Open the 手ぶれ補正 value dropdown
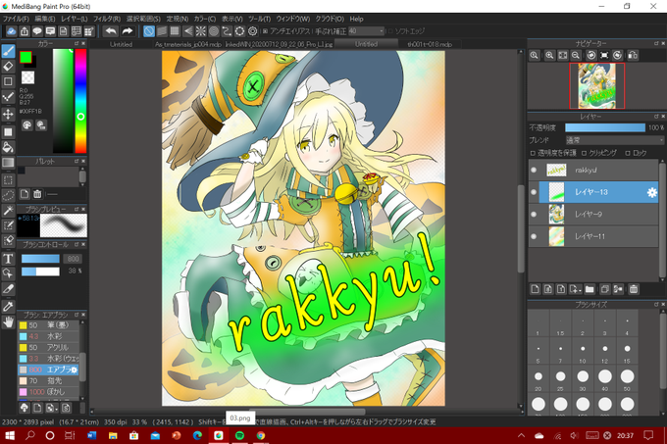This screenshot has width=667, height=444. pos(366,31)
